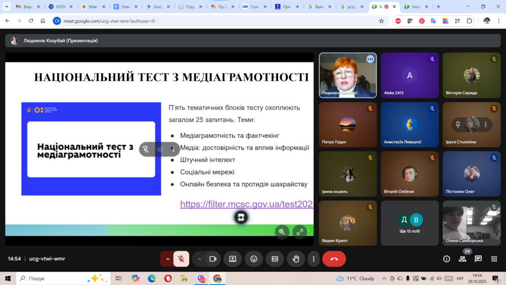Open audio settings arrow beside the microphone

(168, 259)
